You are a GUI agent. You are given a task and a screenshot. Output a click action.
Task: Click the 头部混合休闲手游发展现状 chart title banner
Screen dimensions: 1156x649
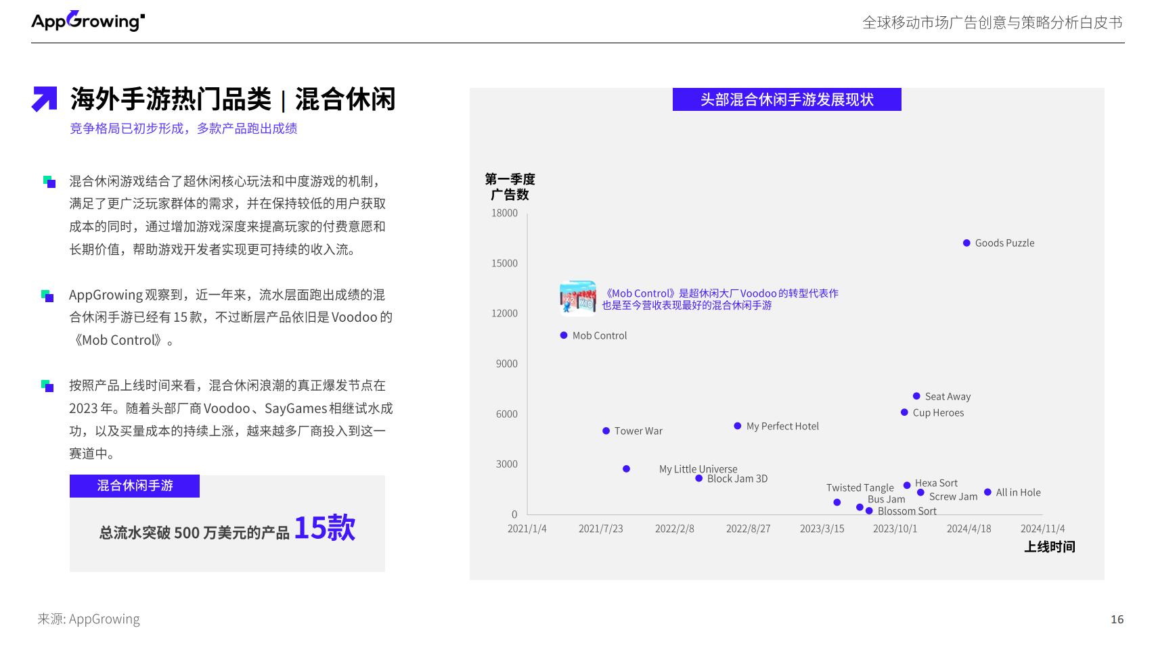click(786, 99)
